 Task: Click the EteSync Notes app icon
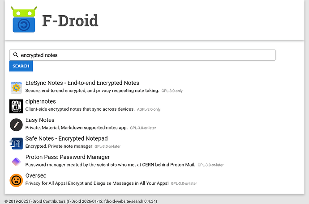click(x=16, y=87)
